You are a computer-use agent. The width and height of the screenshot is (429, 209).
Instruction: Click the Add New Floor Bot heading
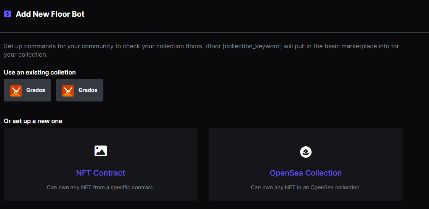point(50,14)
